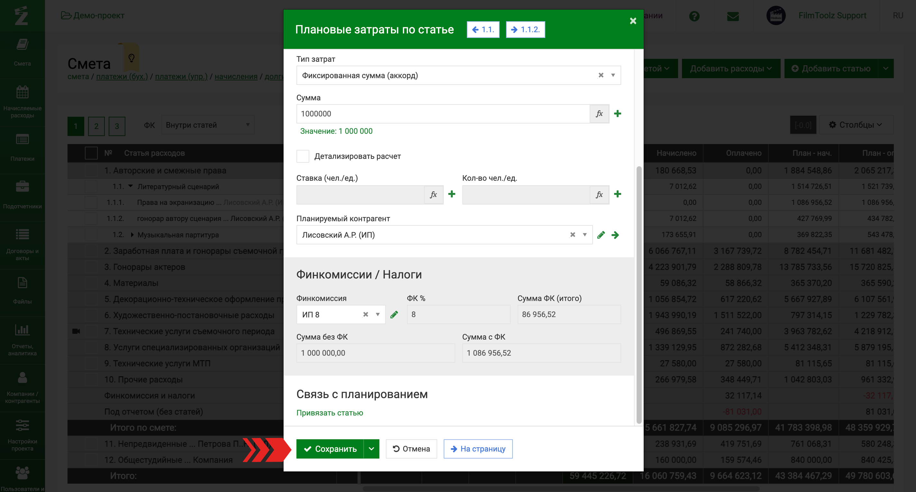The width and height of the screenshot is (916, 492).
Task: Check row 1.1.2. гонорар автору сценария
Action: coord(91,218)
